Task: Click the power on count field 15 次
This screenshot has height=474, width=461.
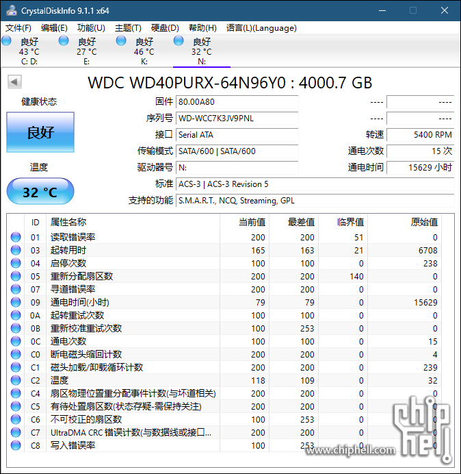Action: point(420,151)
